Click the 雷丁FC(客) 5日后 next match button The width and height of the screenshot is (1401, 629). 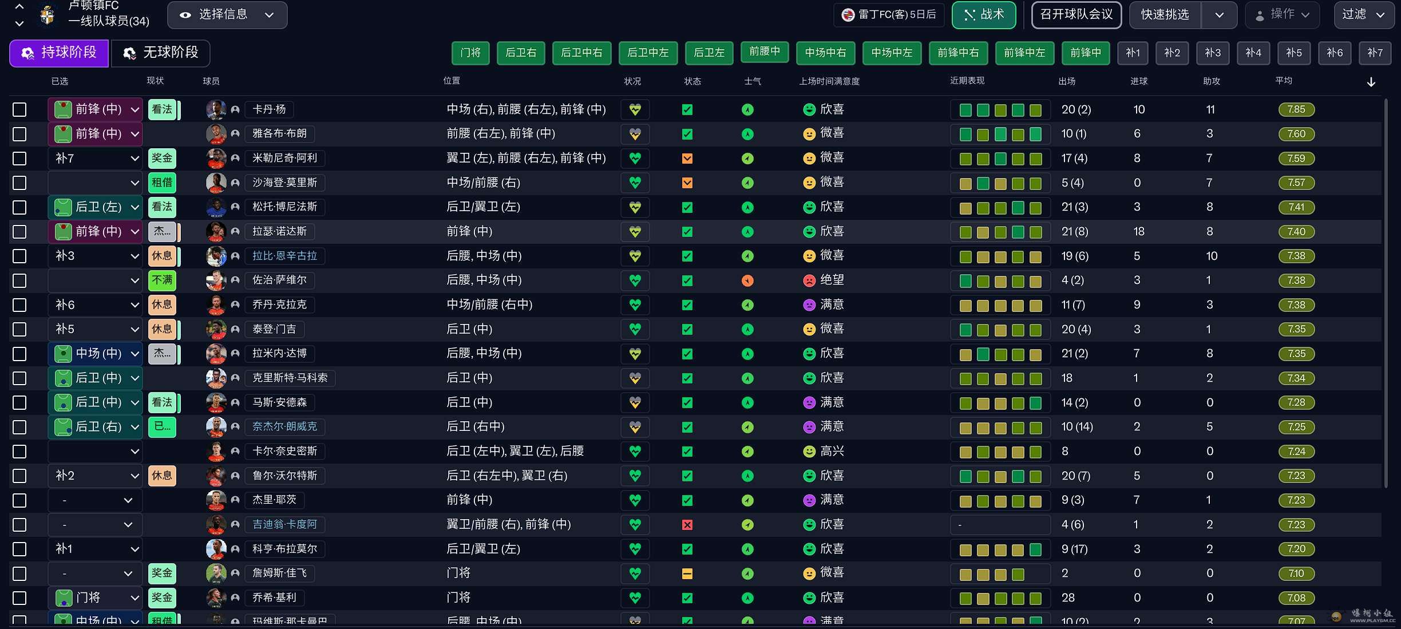(888, 15)
